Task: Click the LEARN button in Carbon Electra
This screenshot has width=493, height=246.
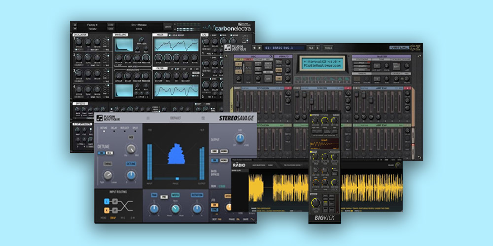Action: [x=168, y=27]
